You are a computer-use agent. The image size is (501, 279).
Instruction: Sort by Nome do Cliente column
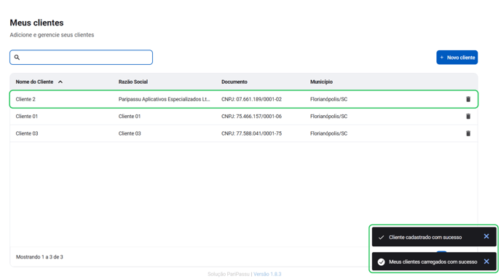click(x=34, y=82)
